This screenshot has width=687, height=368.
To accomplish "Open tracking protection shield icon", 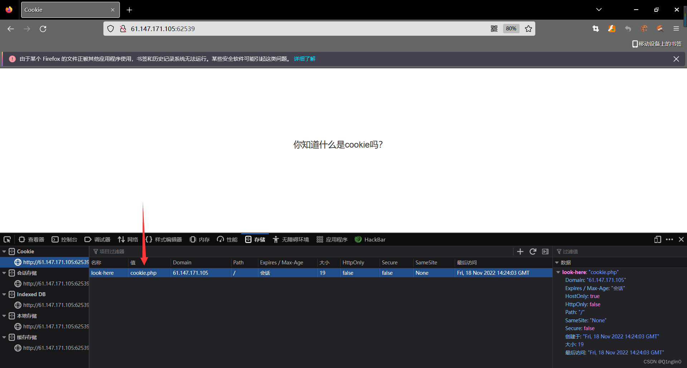I will coord(111,29).
